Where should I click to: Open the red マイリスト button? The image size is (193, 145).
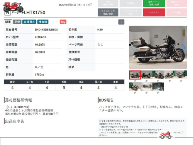tap(154, 12)
